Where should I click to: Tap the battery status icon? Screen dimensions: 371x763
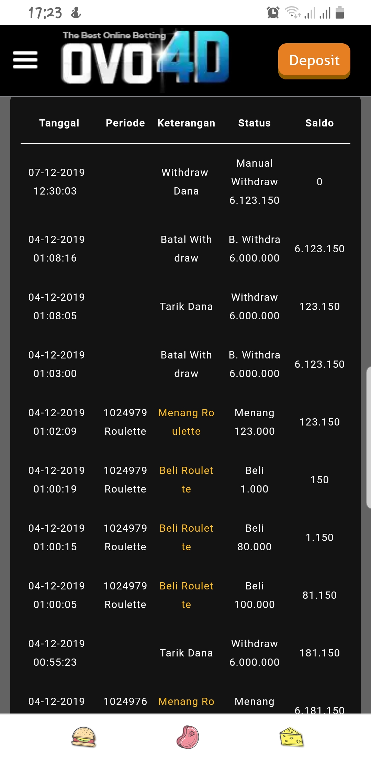(339, 13)
